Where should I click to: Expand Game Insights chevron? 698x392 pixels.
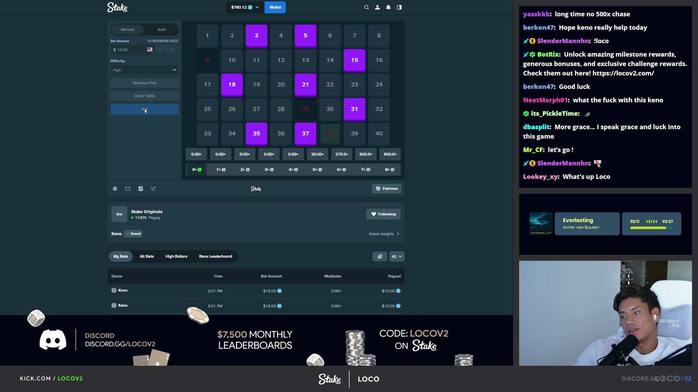(x=398, y=234)
